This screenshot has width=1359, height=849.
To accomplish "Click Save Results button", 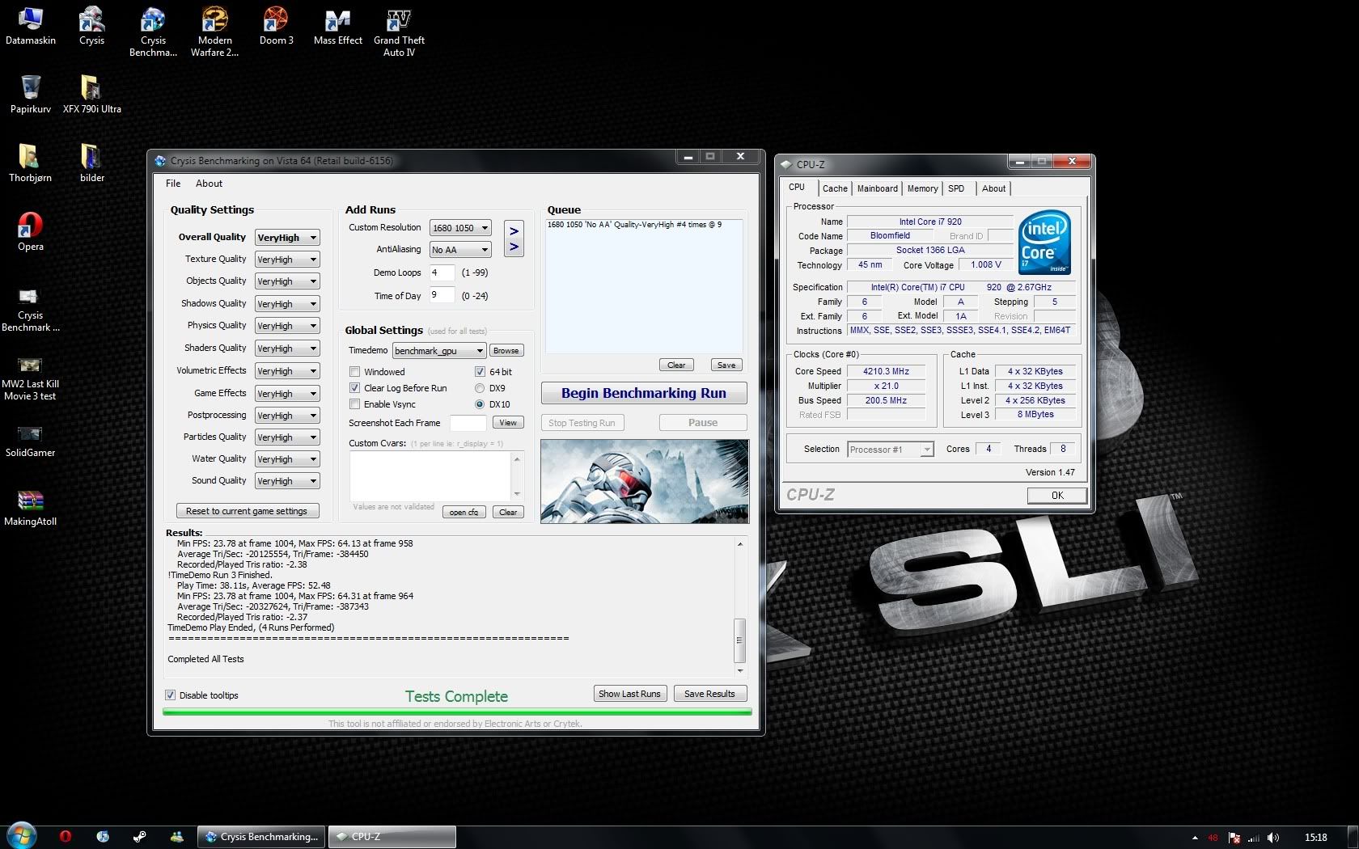I will point(709,694).
